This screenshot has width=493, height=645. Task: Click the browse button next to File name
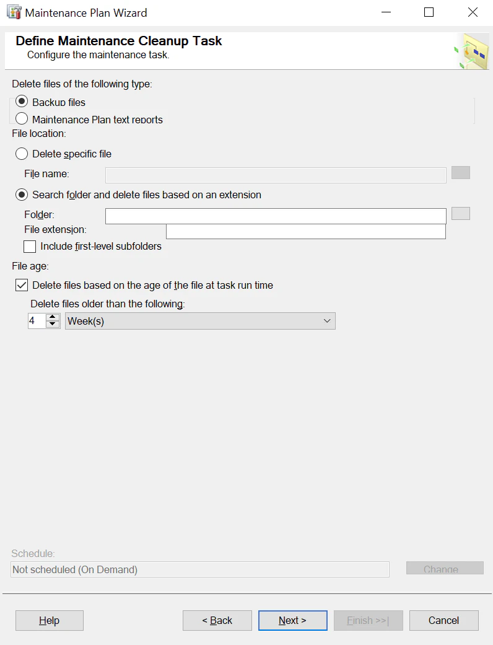(461, 173)
